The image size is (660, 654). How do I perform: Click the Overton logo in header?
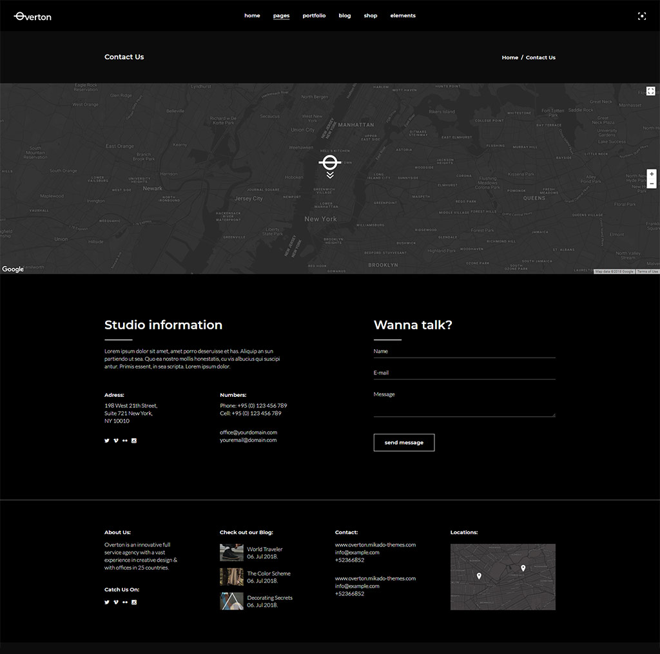[x=33, y=16]
